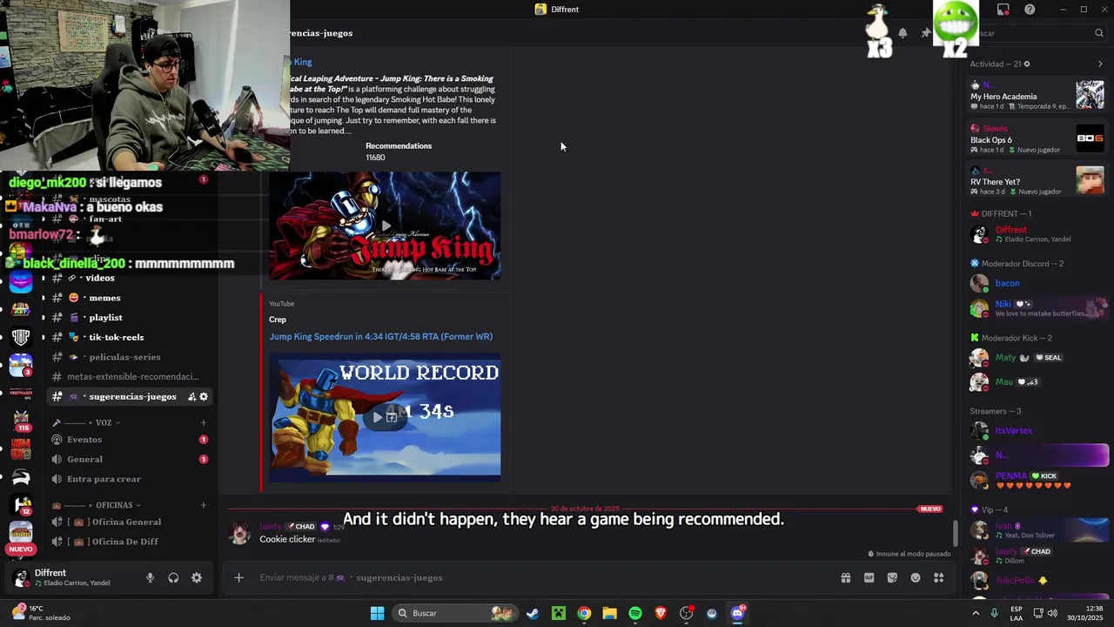
Task: Select member Maty in member list
Action: 1037,357
